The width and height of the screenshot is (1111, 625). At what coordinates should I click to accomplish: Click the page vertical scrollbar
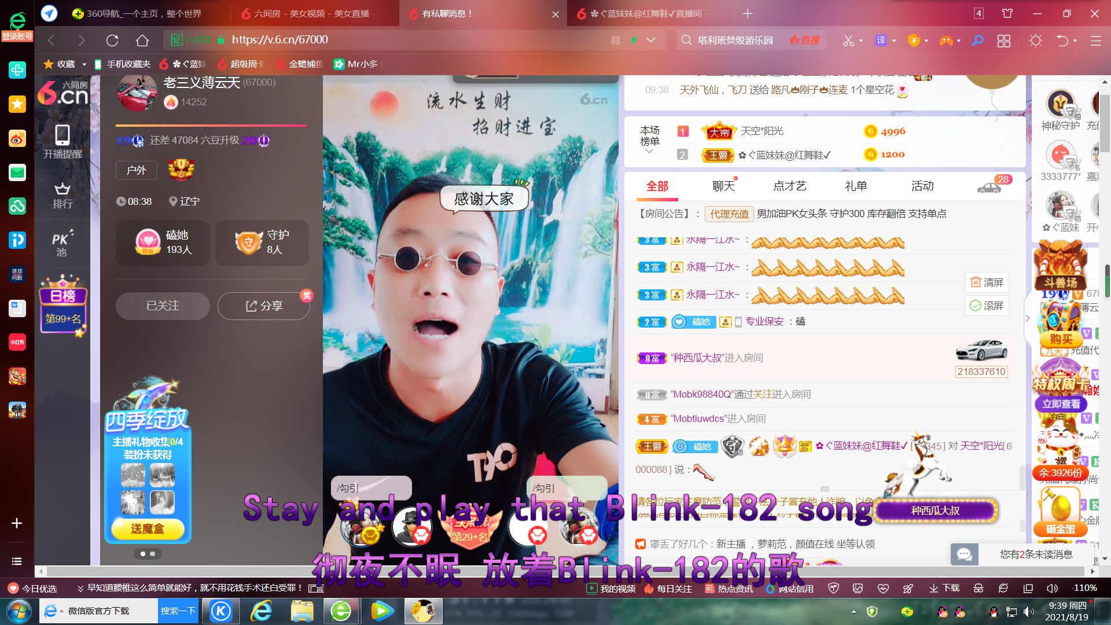(x=1106, y=124)
